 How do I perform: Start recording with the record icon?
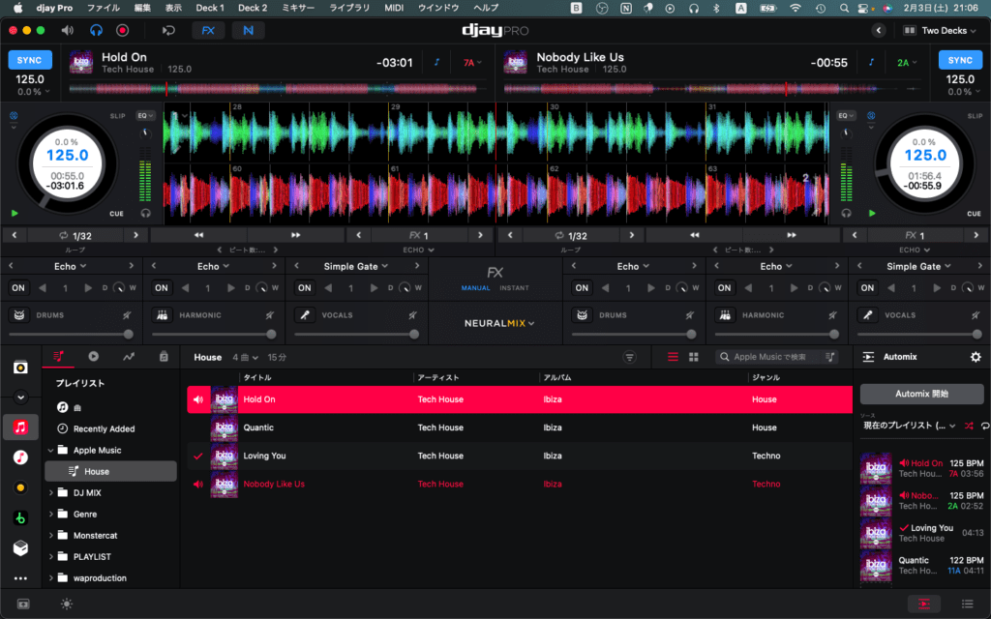point(123,30)
